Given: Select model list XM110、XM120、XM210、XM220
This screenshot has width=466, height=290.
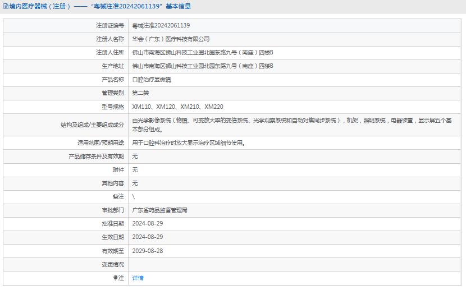Looking at the screenshot, I should (x=178, y=107).
